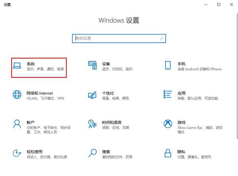This screenshot has height=176, width=238.
Task: Open the 个性化 paintbrush icon
Action: [92, 95]
